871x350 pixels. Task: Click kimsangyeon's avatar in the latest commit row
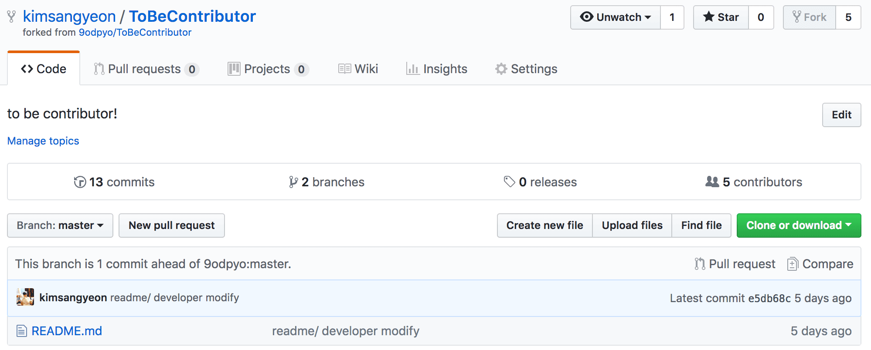[25, 297]
